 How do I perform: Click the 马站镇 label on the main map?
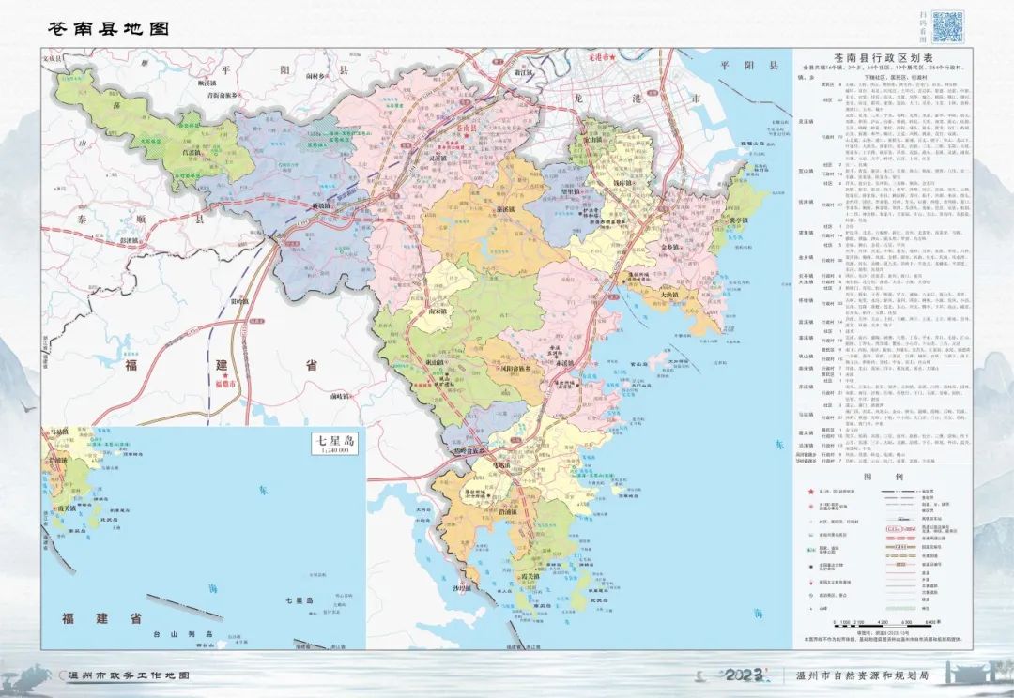pyautogui.click(x=499, y=465)
